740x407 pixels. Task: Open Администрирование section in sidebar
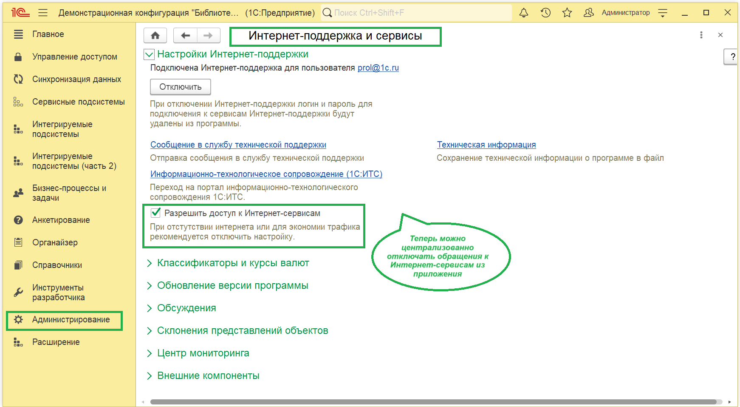pyautogui.click(x=71, y=320)
